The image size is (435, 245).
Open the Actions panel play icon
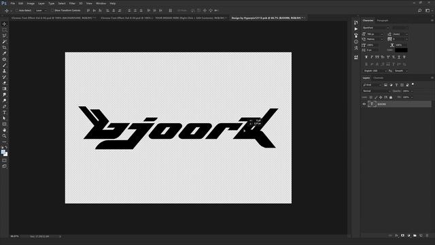click(x=356, y=29)
